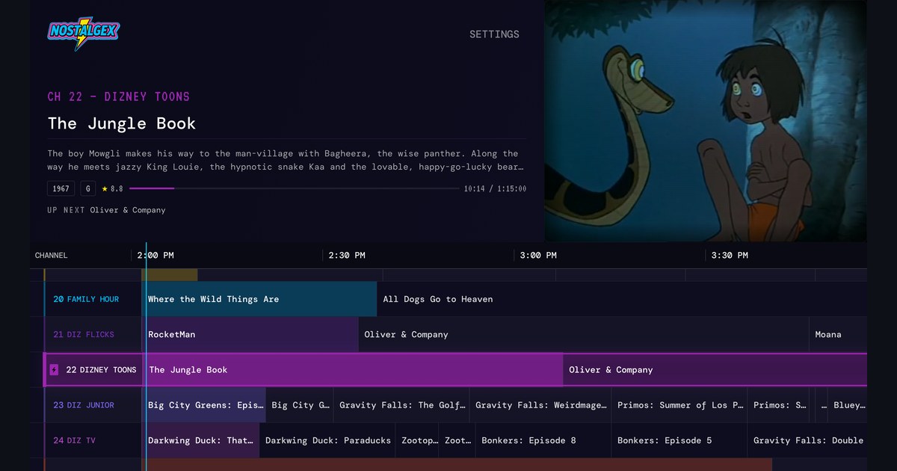Open Big City Greens: Epis… block
This screenshot has width=897, height=471.
click(x=204, y=405)
